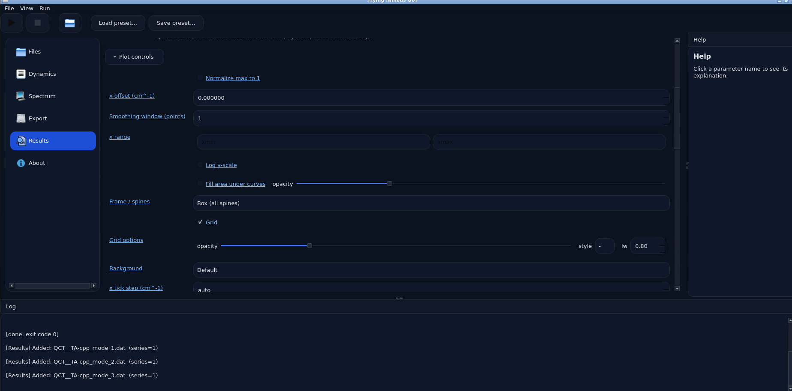Click the Smoothing window (points) parameter link

[x=147, y=116]
